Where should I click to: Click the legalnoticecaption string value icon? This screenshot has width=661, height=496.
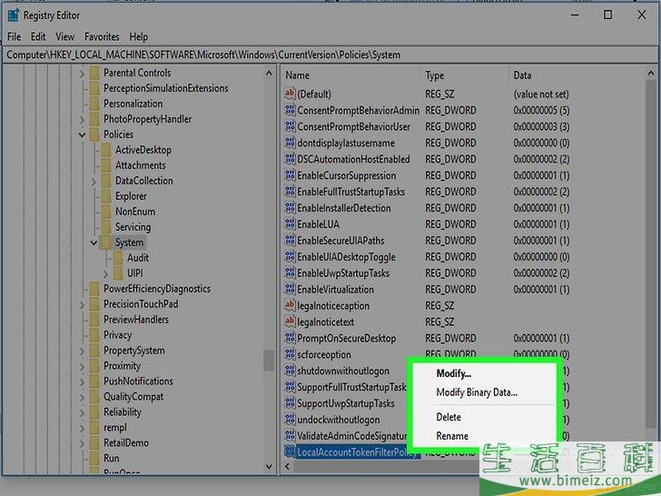point(290,306)
